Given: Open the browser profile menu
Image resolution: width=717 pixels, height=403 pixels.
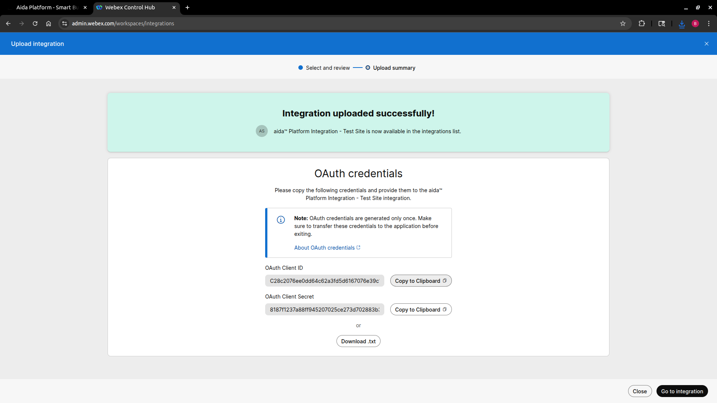Looking at the screenshot, I should point(695,23).
